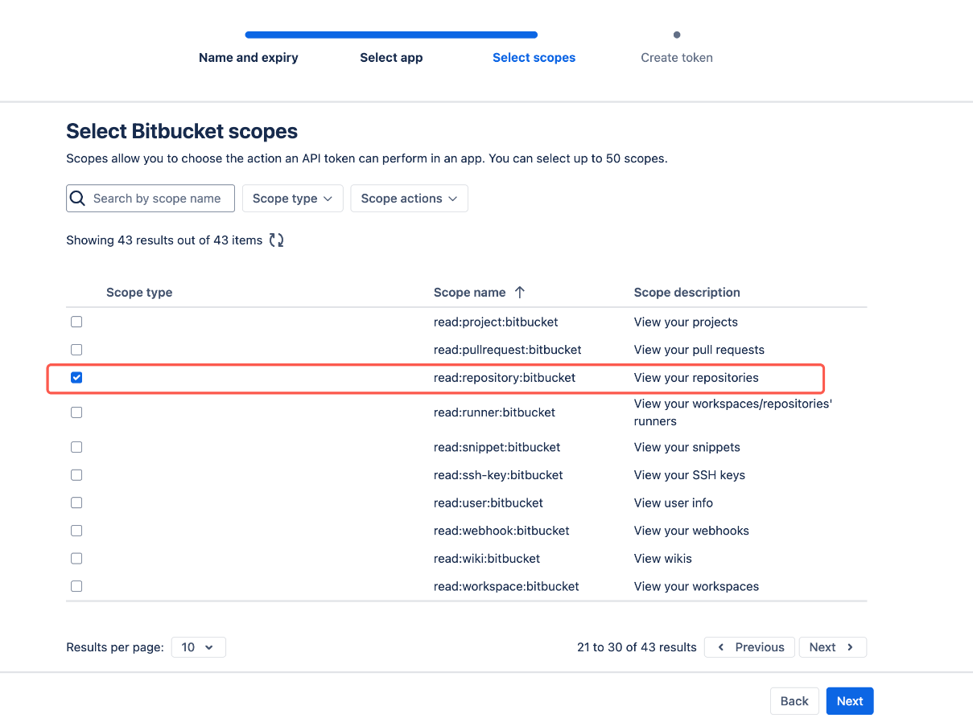
Task: Click the Scope name sort arrow
Action: pos(520,293)
